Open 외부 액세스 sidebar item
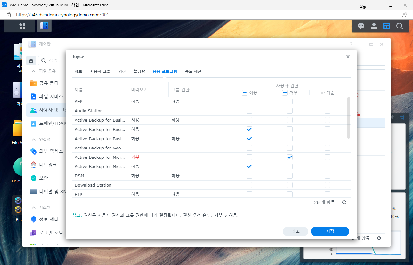This screenshot has height=265, width=413. pyautogui.click(x=46, y=151)
